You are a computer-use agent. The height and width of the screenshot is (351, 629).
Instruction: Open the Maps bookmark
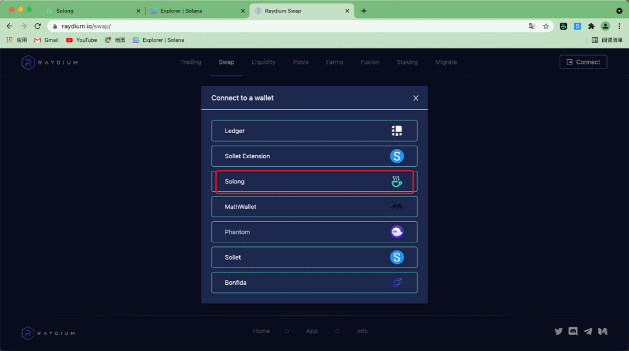pos(115,40)
